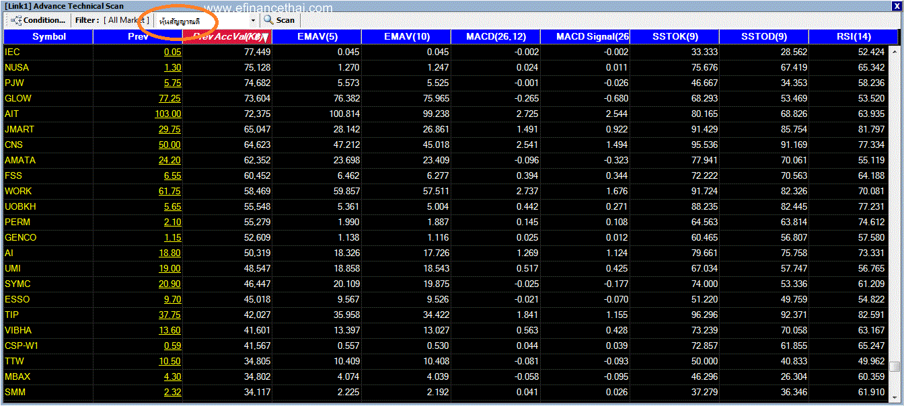Screen dimensions: 904x406
Task: Sort by the EMAV(5) column header
Action: 317,37
